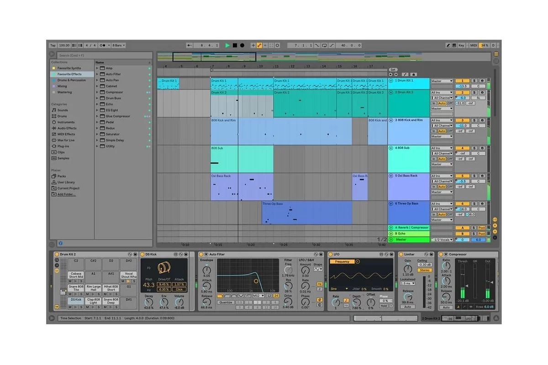Turn off Compressor device activator
The width and height of the screenshot is (548, 365).
click(441, 254)
